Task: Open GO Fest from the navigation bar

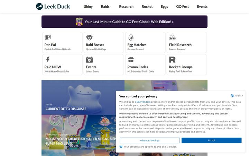Action: point(183,7)
